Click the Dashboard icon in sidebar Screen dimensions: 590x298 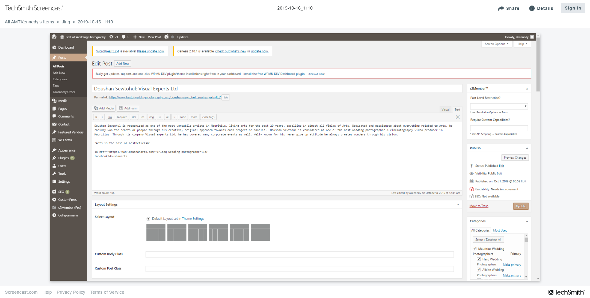point(54,47)
